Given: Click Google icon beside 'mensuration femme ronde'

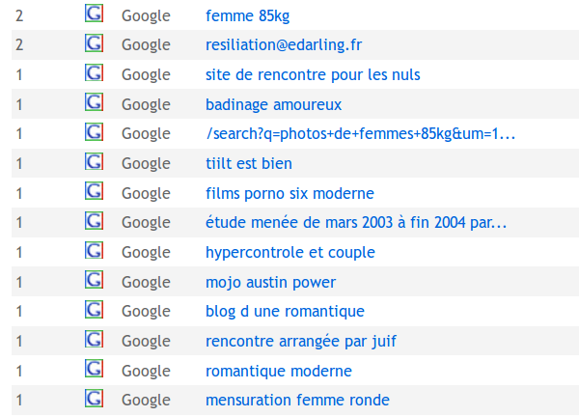Looking at the screenshot, I should [x=94, y=400].
